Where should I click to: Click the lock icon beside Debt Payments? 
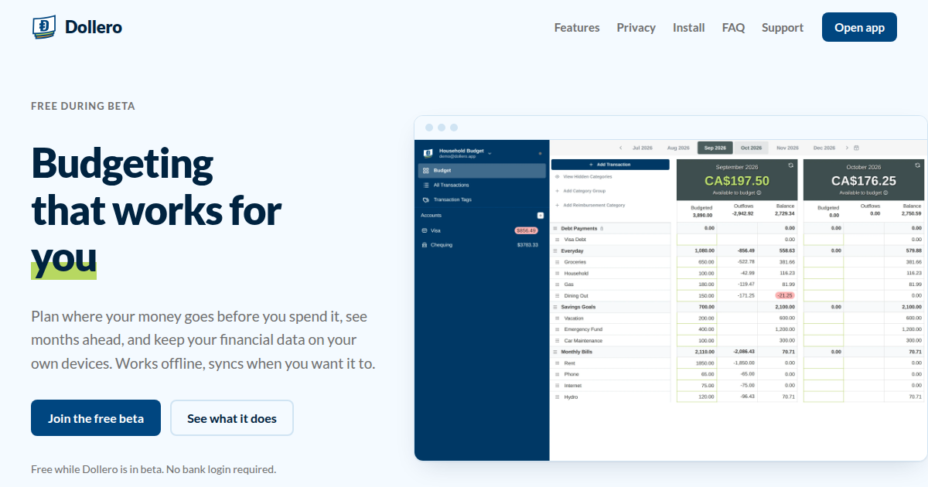[602, 229]
